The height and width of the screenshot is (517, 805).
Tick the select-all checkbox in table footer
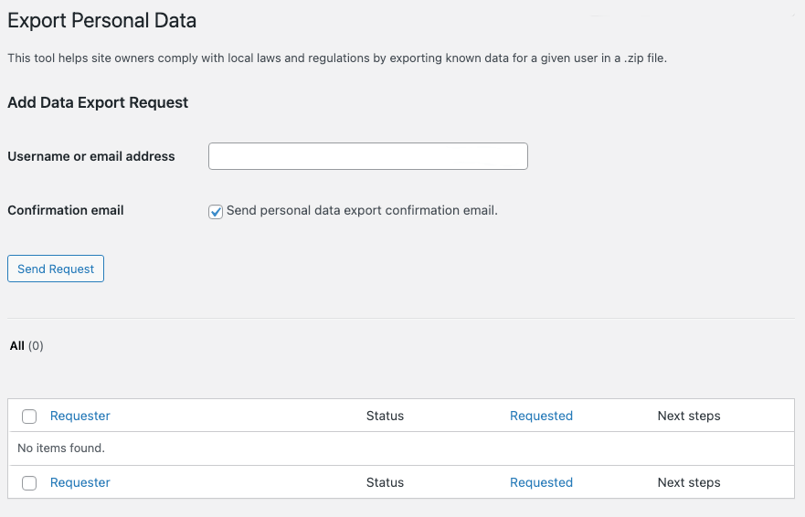pyautogui.click(x=29, y=483)
